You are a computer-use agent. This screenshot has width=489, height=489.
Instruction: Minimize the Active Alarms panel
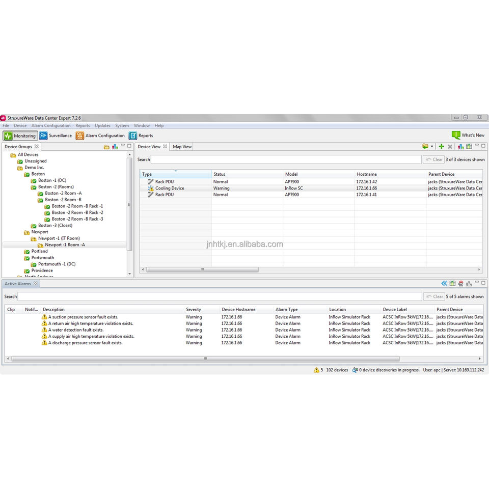click(477, 282)
